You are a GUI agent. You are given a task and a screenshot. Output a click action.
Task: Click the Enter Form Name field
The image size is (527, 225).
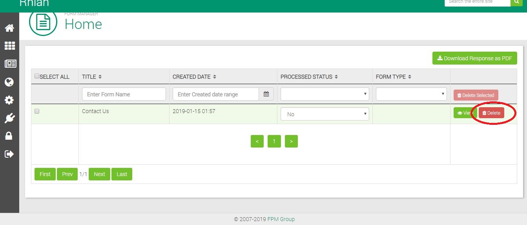124,94
